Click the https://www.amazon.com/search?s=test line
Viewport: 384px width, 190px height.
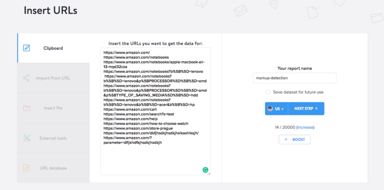pyautogui.click(x=139, y=114)
